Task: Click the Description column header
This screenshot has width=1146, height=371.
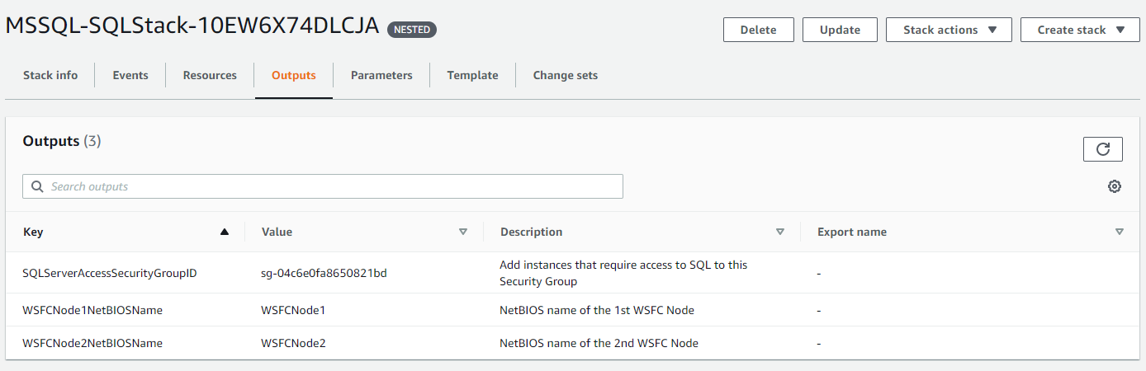Action: coord(532,232)
